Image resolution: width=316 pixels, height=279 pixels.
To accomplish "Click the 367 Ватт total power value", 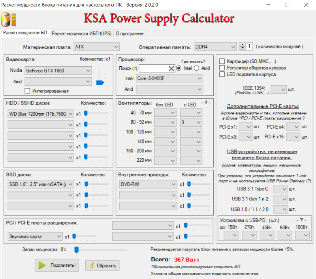I will pyautogui.click(x=186, y=260).
